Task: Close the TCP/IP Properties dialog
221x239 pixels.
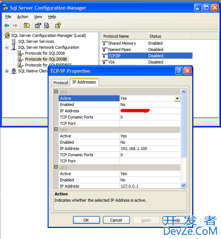Action: [x=187, y=71]
